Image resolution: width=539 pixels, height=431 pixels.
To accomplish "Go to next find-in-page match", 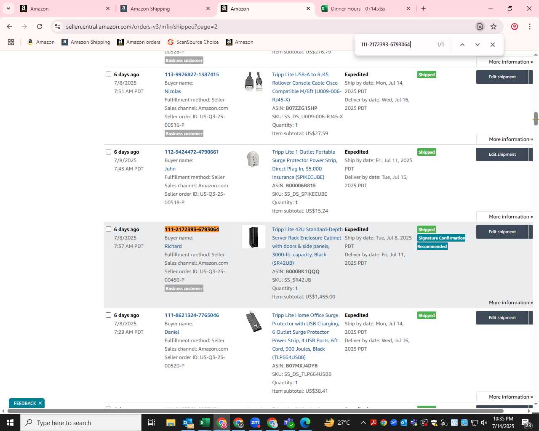I will tap(477, 45).
